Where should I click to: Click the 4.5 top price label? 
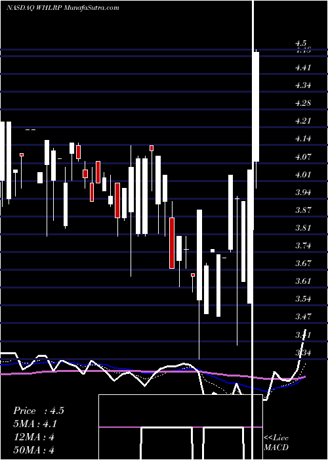click(x=301, y=44)
